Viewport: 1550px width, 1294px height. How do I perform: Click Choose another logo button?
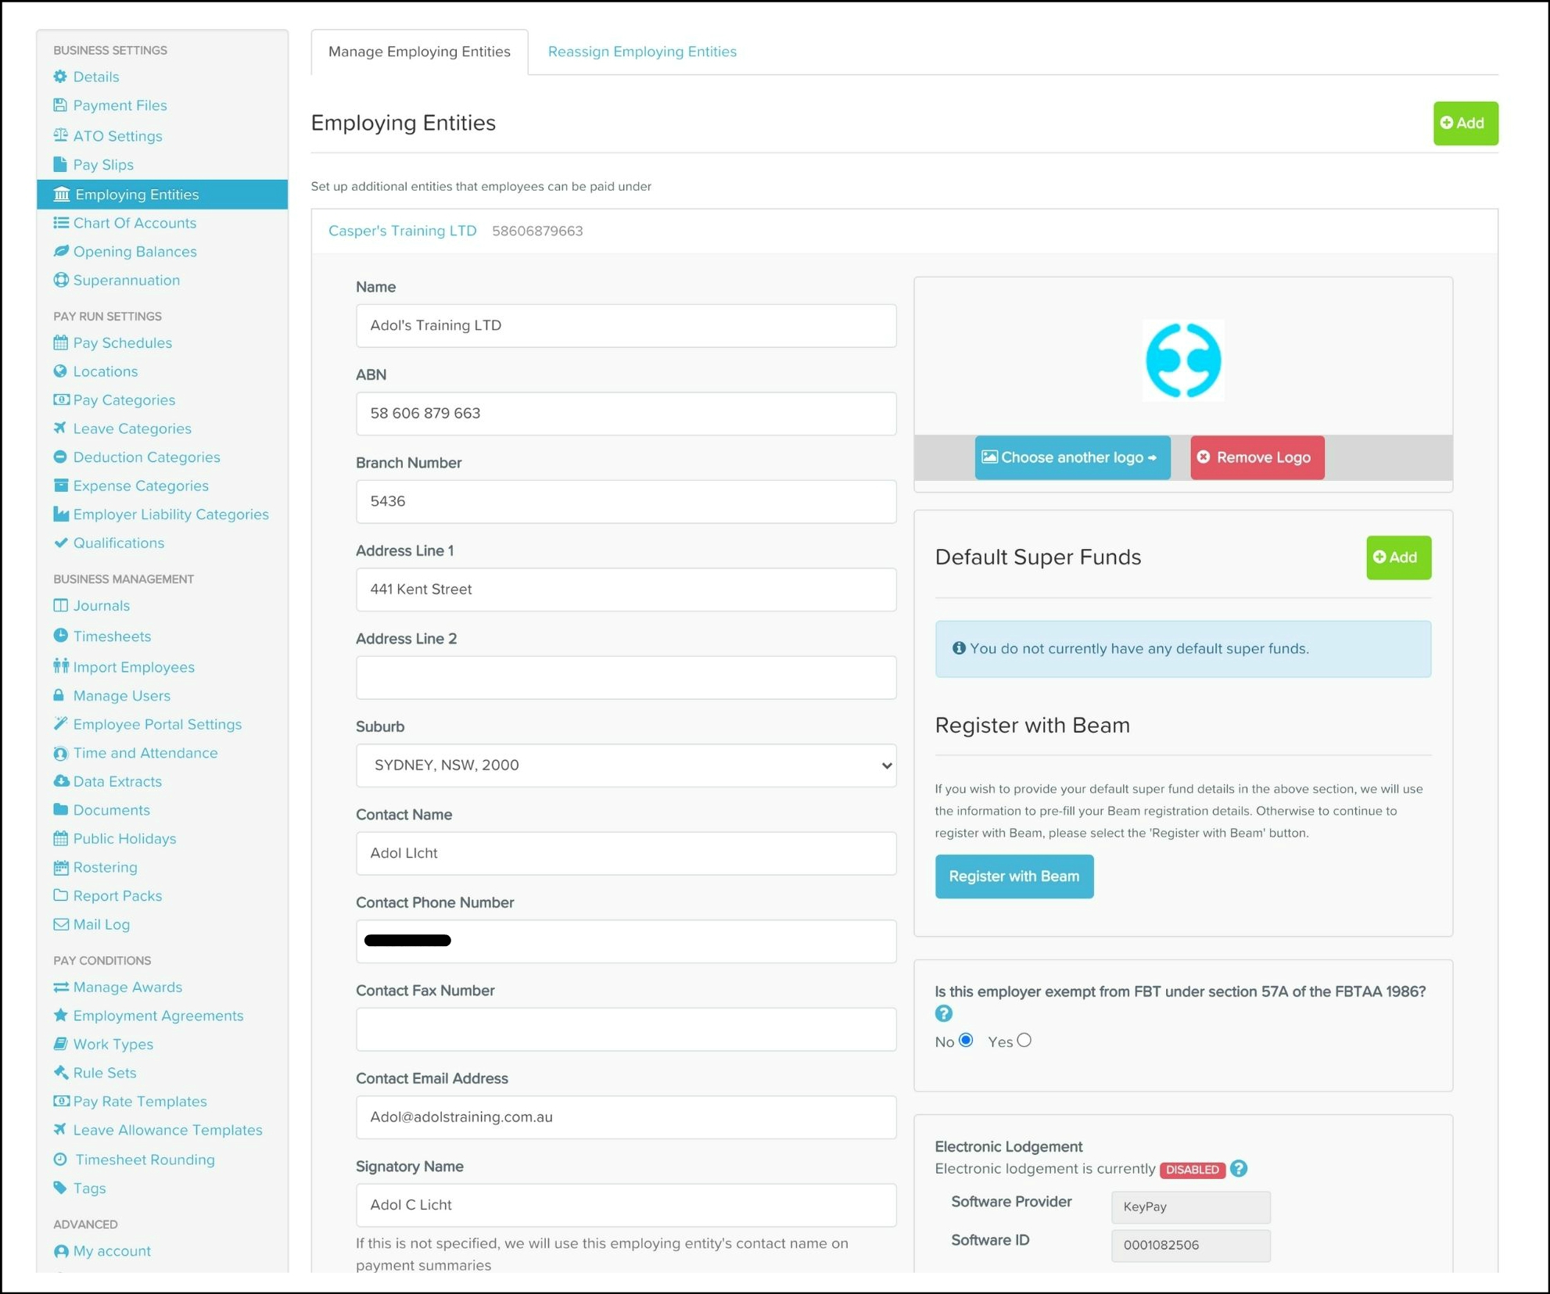1071,457
